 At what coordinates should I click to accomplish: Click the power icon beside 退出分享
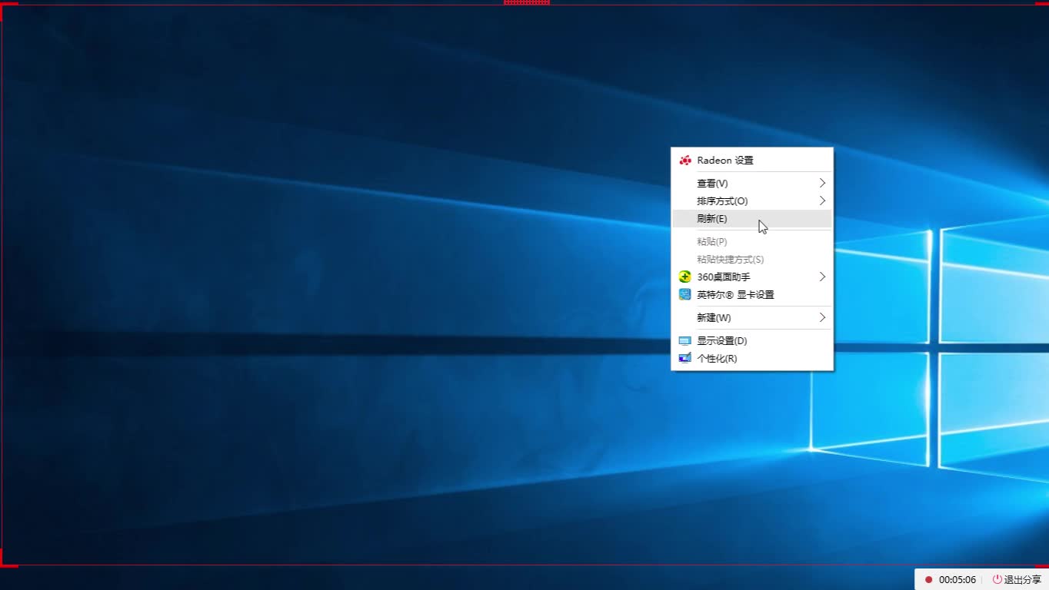coord(997,580)
